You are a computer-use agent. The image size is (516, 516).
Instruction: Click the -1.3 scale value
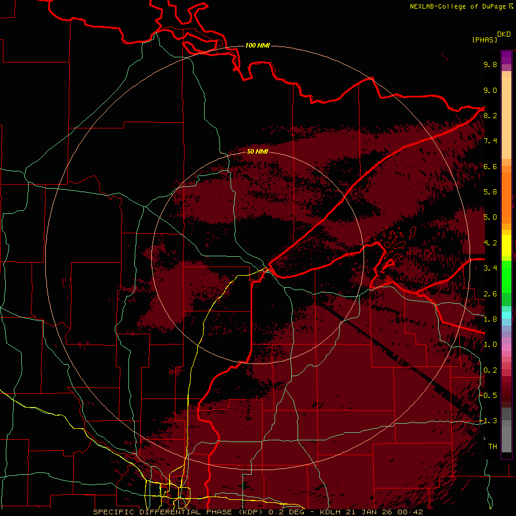point(488,421)
